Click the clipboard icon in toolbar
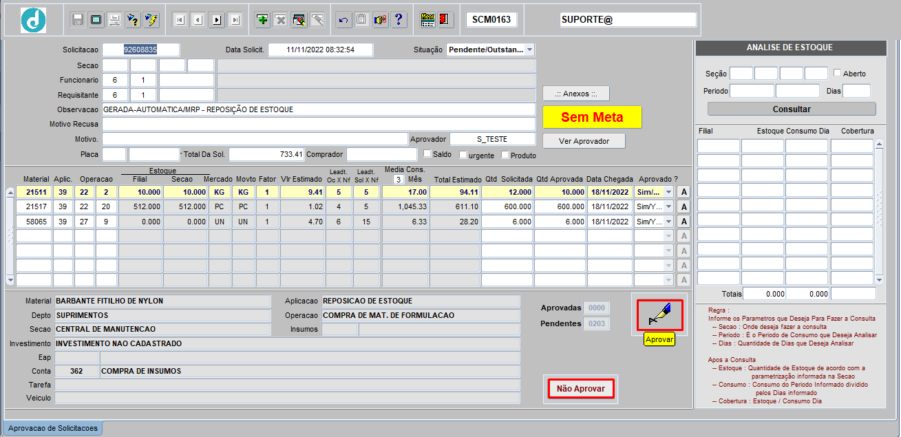The image size is (901, 437). [362, 20]
